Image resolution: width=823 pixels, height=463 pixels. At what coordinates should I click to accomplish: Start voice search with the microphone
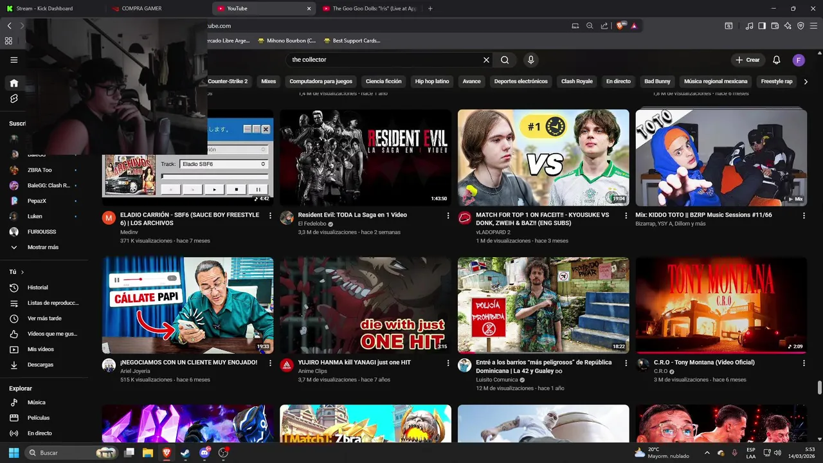coord(530,60)
